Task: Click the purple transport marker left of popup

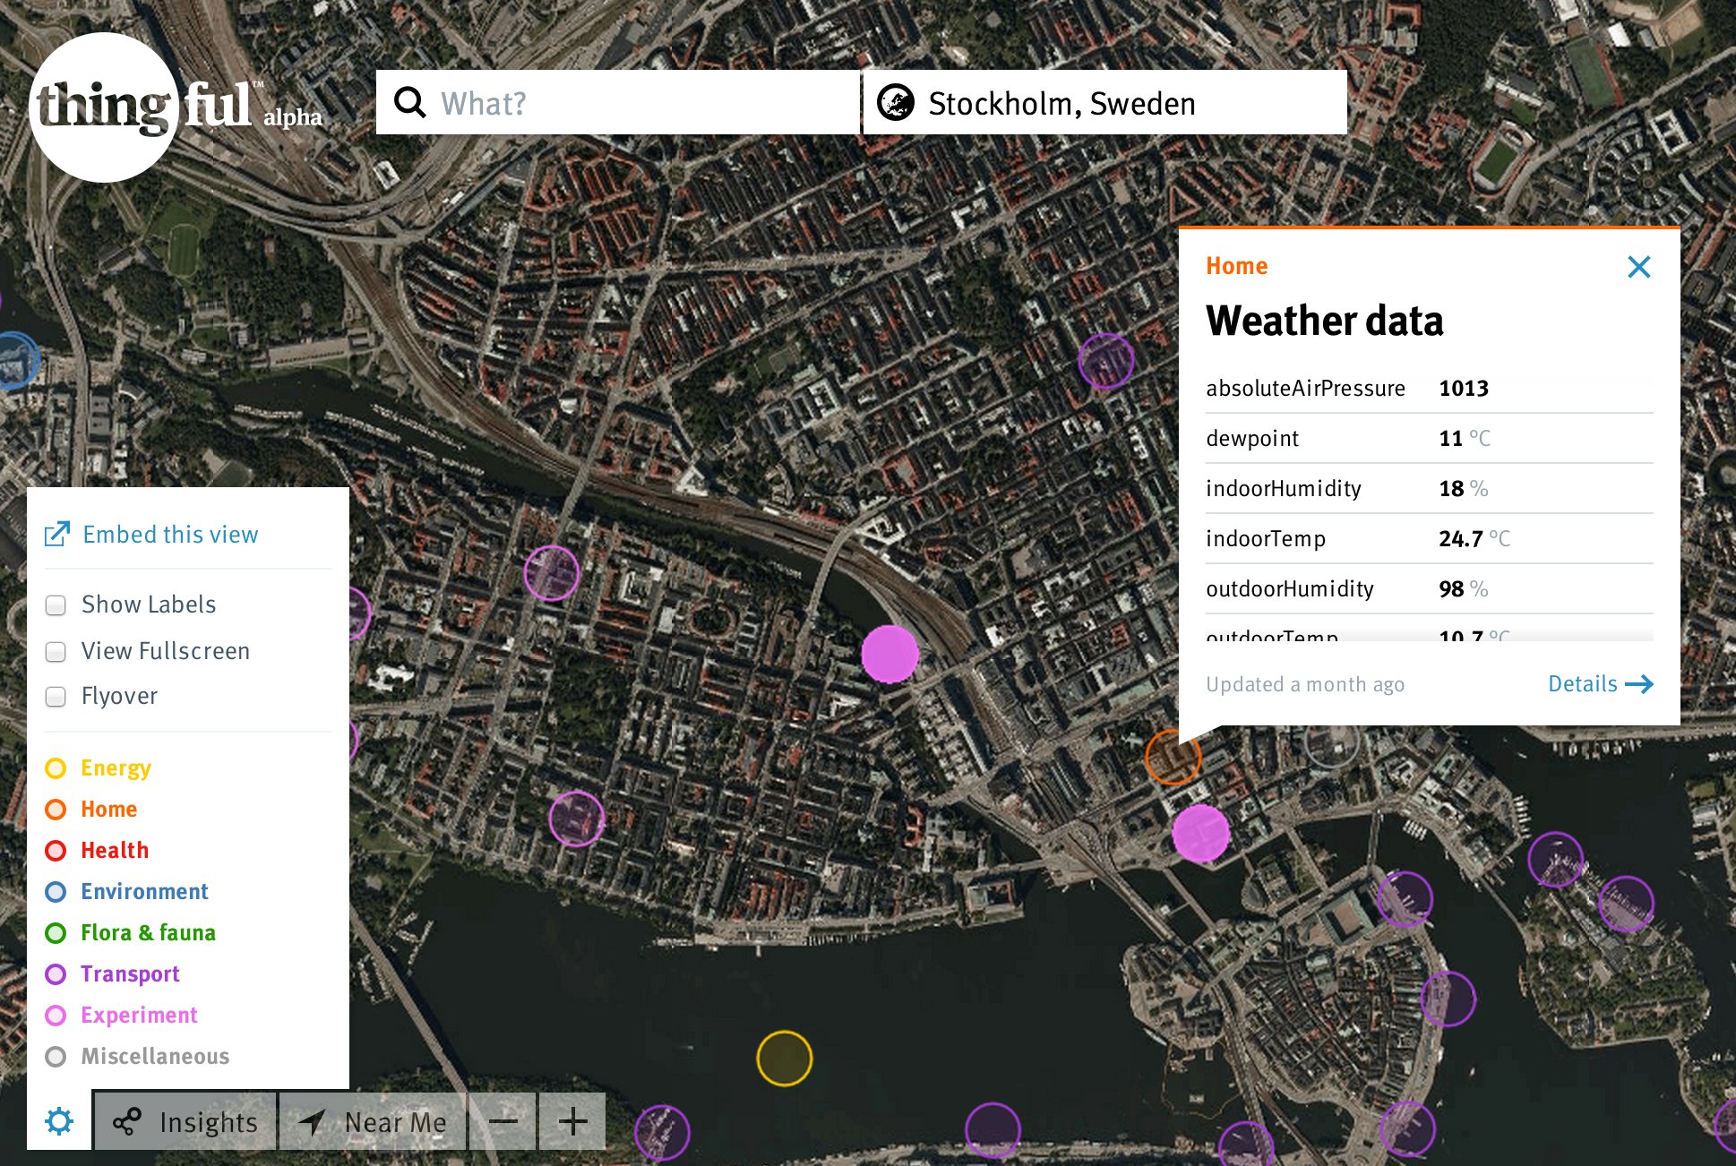Action: click(x=1106, y=361)
